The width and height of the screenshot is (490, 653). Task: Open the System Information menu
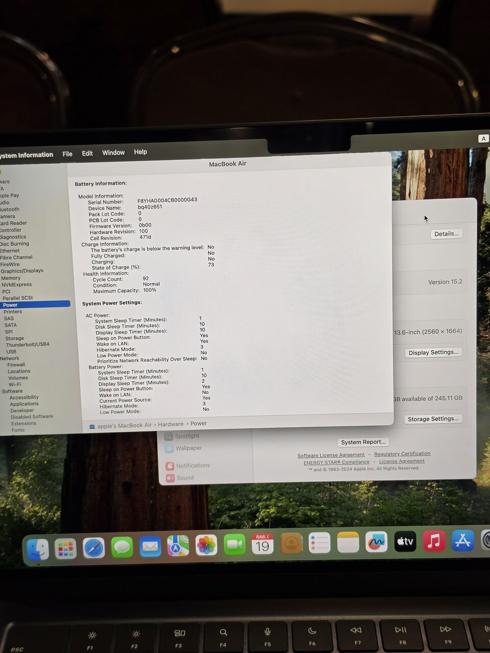coord(26,155)
